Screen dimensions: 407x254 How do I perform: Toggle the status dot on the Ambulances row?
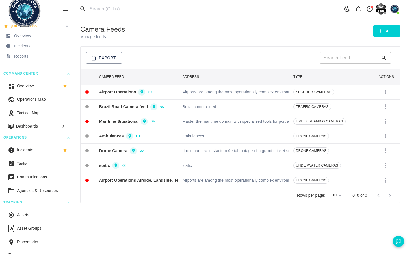coord(87,136)
